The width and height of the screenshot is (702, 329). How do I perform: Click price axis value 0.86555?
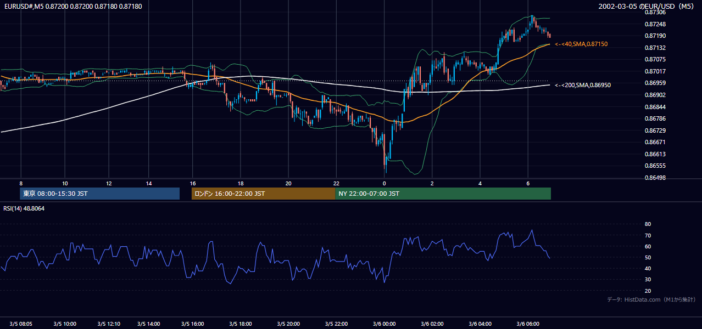(655, 166)
